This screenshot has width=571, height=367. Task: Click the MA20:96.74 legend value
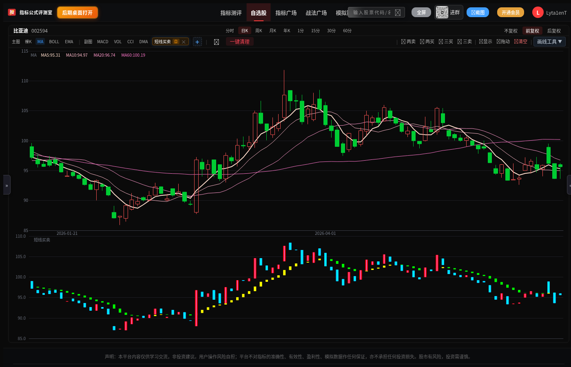click(104, 55)
